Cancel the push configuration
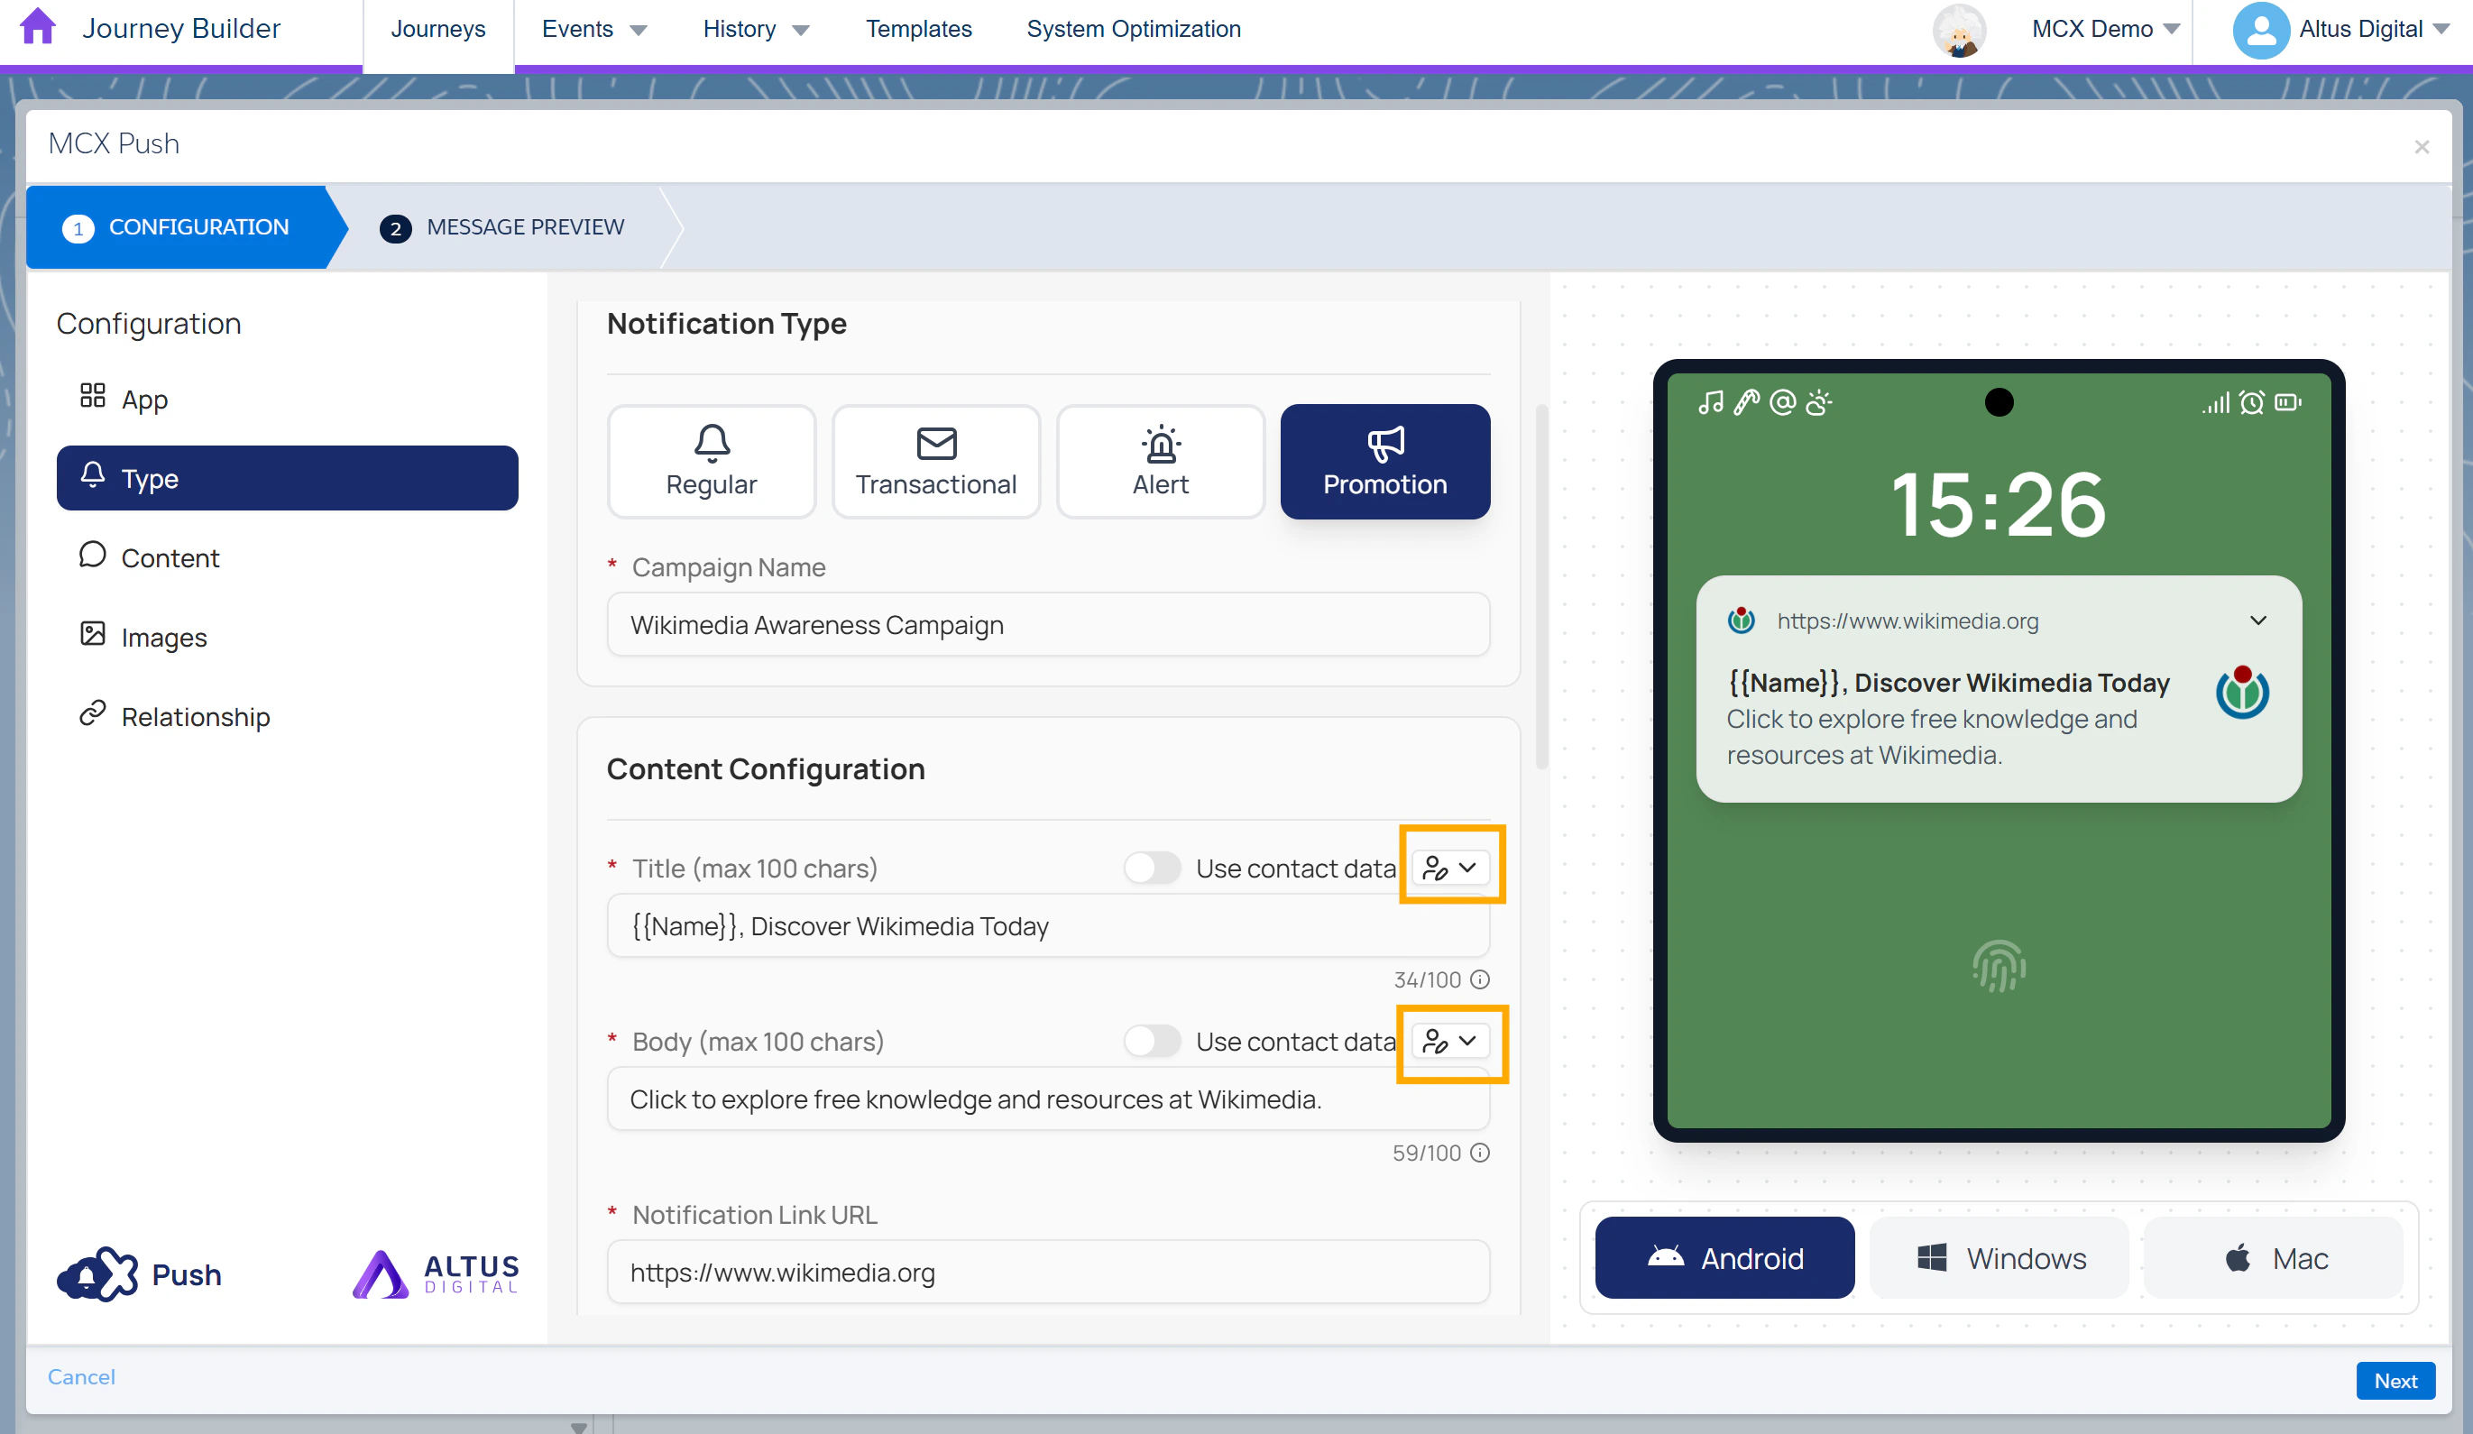 81,1376
